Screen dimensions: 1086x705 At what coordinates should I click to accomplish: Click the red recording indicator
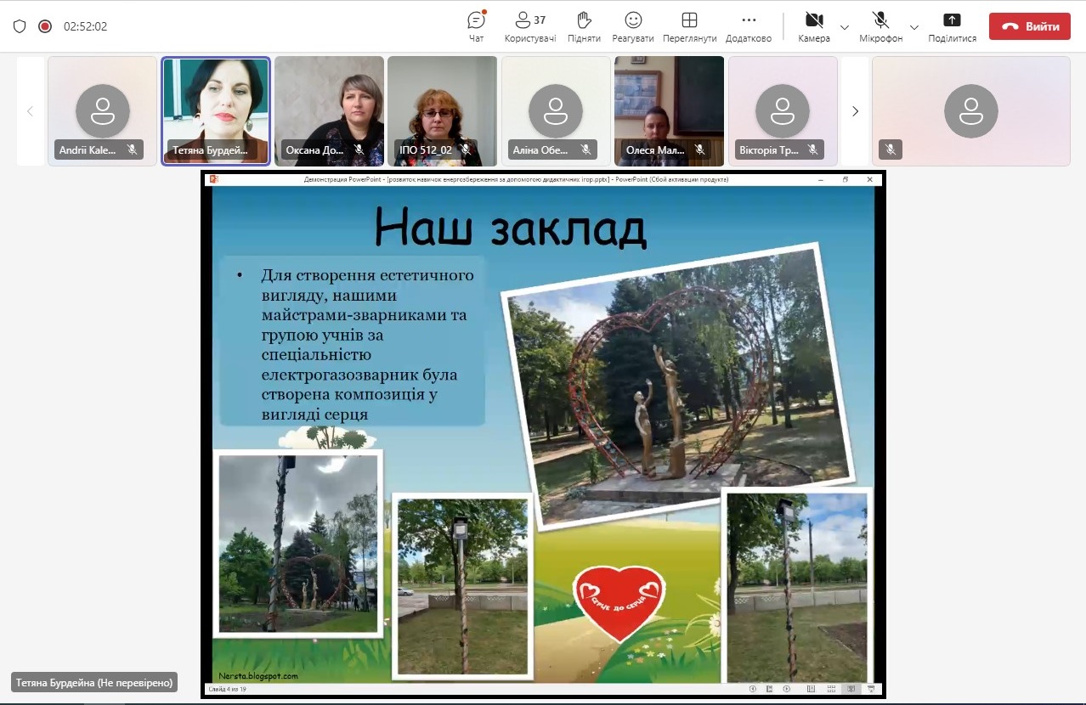coord(45,26)
